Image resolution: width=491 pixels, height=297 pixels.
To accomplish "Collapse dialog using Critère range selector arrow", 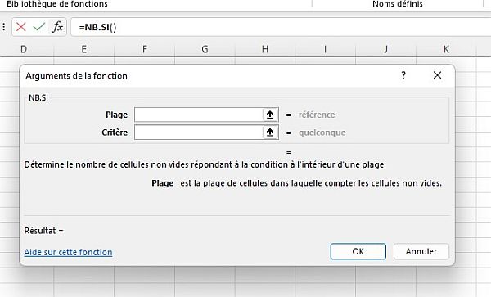I will tap(270, 133).
